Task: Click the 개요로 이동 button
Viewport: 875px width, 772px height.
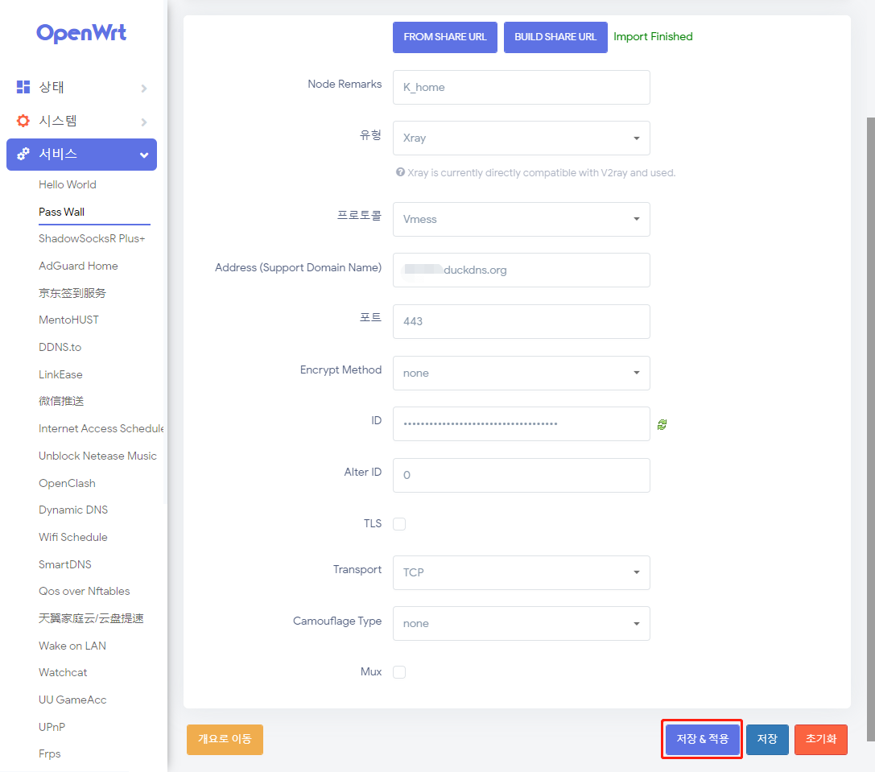Action: pos(225,739)
